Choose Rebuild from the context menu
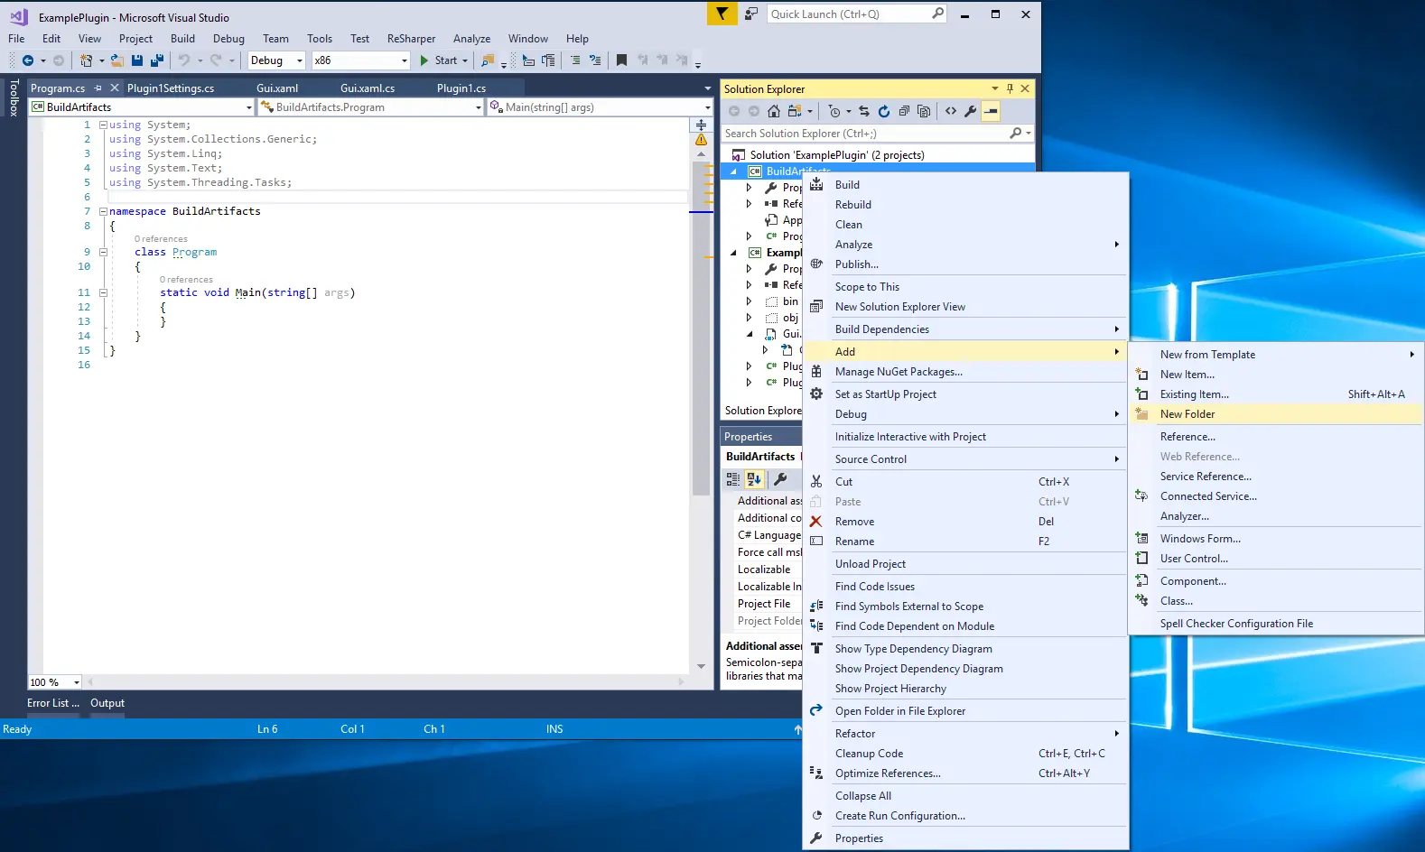Image resolution: width=1425 pixels, height=852 pixels. click(x=966, y=205)
